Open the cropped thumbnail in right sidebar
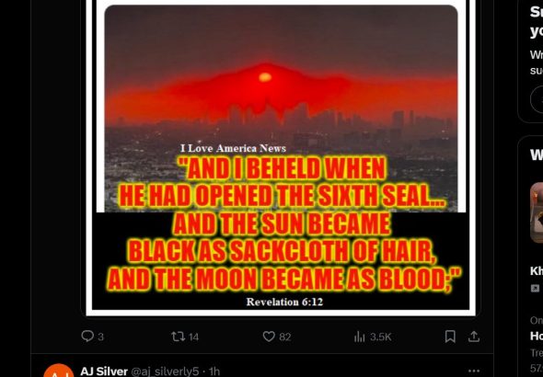Screen dimensions: 543x377 (537, 212)
